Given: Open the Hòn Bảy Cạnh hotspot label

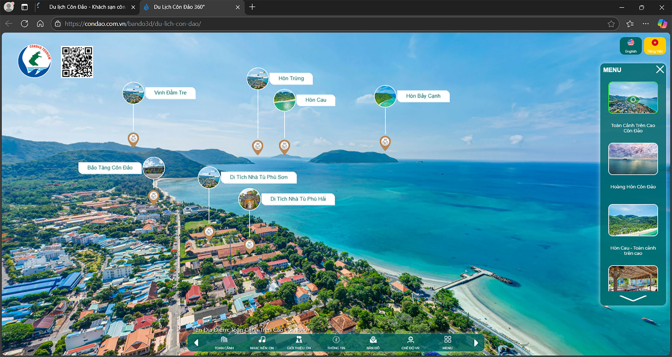Looking at the screenshot, I should 423,96.
